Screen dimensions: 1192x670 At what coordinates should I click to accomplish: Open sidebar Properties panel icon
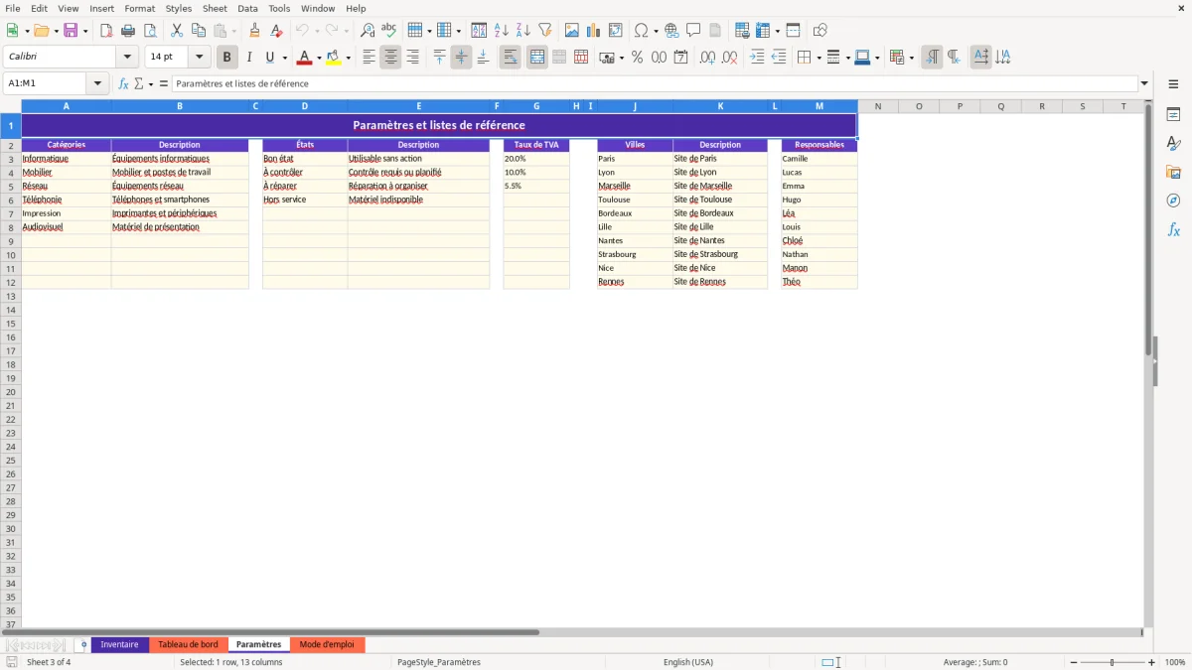(1173, 115)
